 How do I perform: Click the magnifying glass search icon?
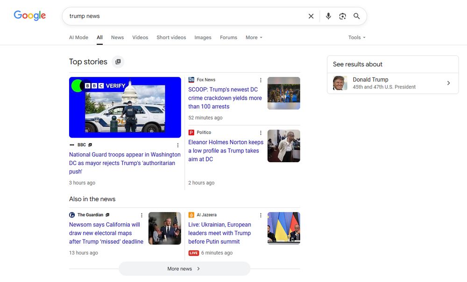[x=356, y=16]
